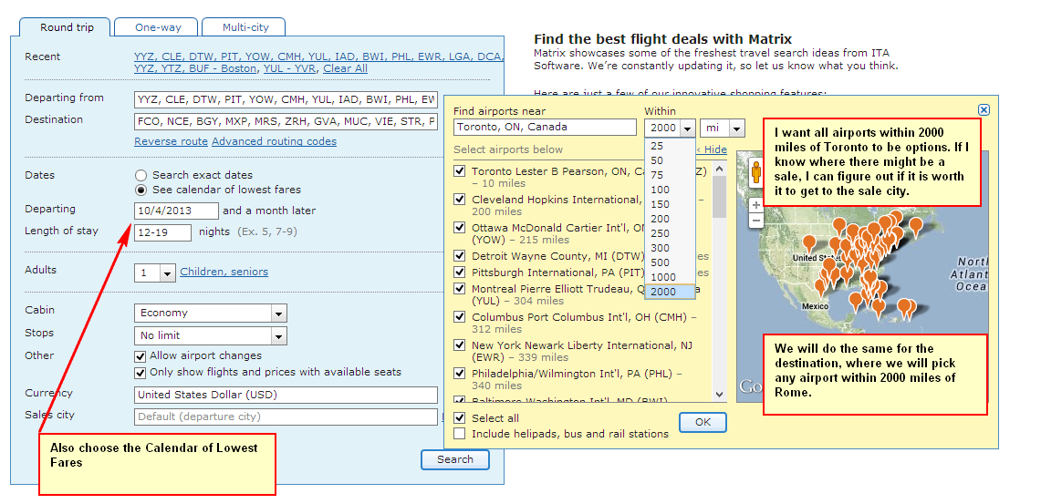
Task: Click the Destination airports field
Action: tap(286, 121)
